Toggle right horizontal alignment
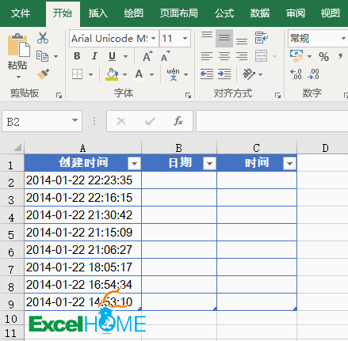Screen dimensions: 348x341 click(x=242, y=56)
